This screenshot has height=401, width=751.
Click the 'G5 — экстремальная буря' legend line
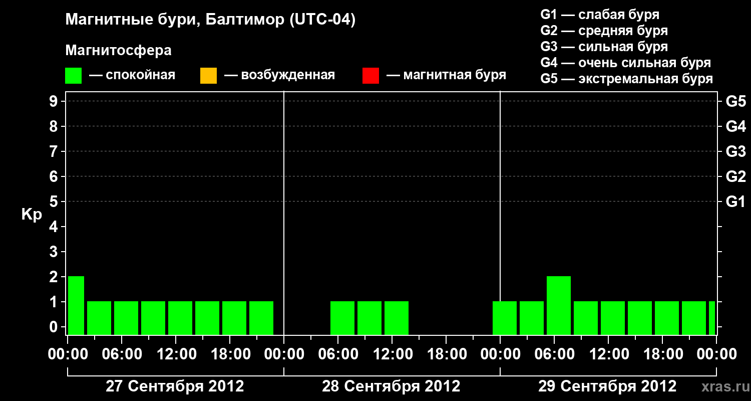click(627, 79)
